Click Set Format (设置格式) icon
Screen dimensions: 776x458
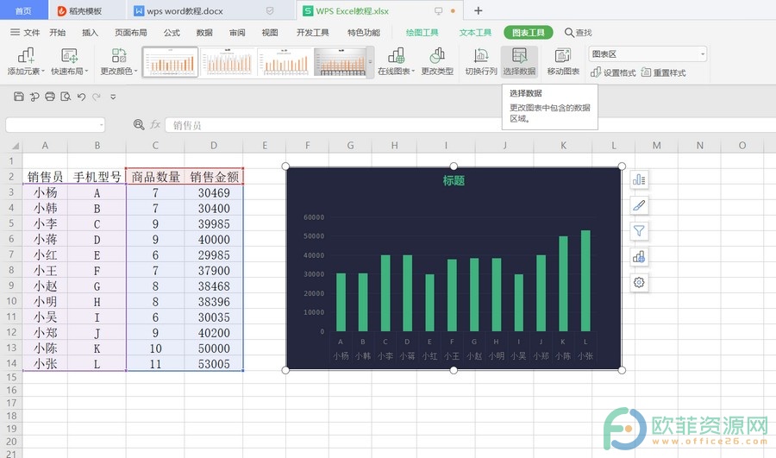[x=596, y=72]
